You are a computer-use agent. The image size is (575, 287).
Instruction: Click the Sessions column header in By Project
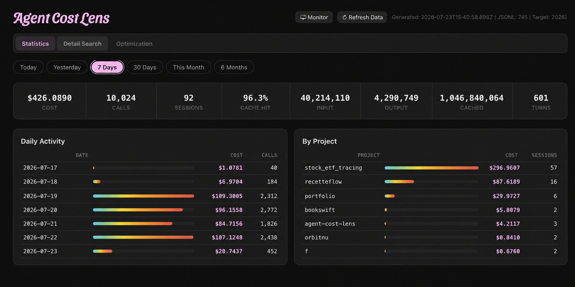click(x=544, y=155)
